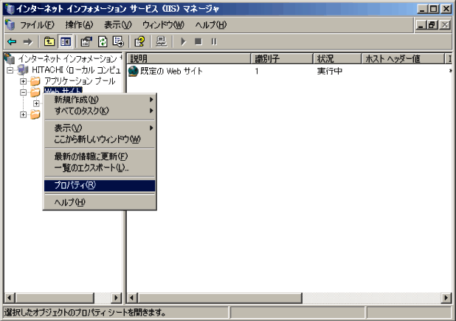Viewport: 456px width, 321px height.
Task: Click the Up one level folder icon
Action: 49,42
